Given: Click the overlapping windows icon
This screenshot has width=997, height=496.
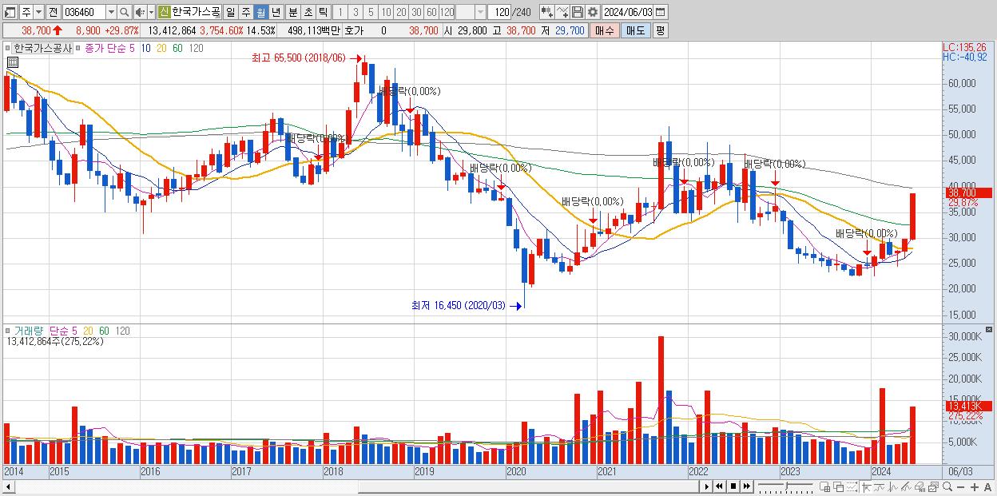Looking at the screenshot, I should click(x=839, y=486).
